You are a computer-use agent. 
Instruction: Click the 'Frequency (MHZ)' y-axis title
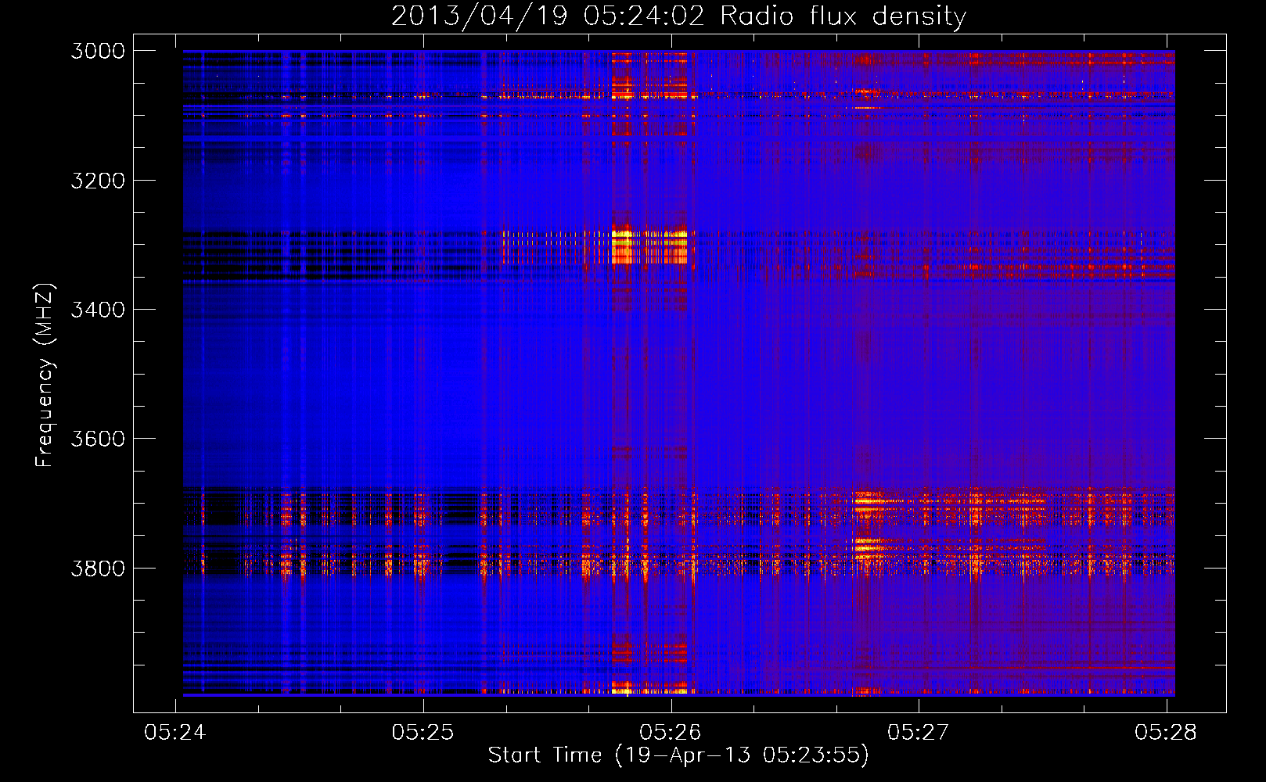tap(45, 375)
